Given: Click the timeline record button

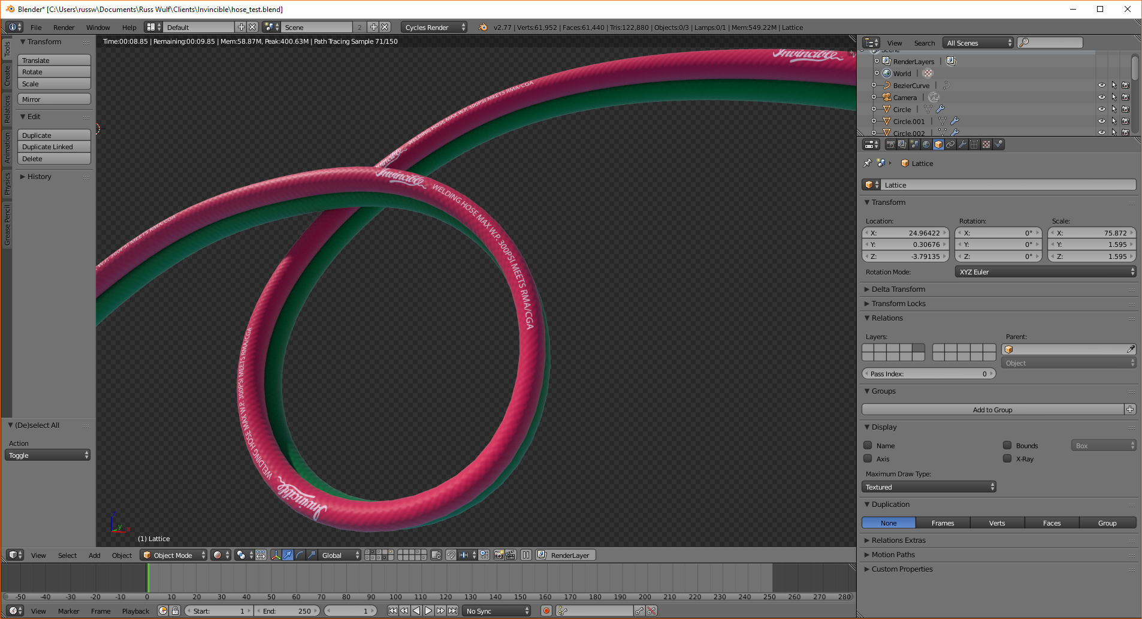Looking at the screenshot, I should point(546,611).
